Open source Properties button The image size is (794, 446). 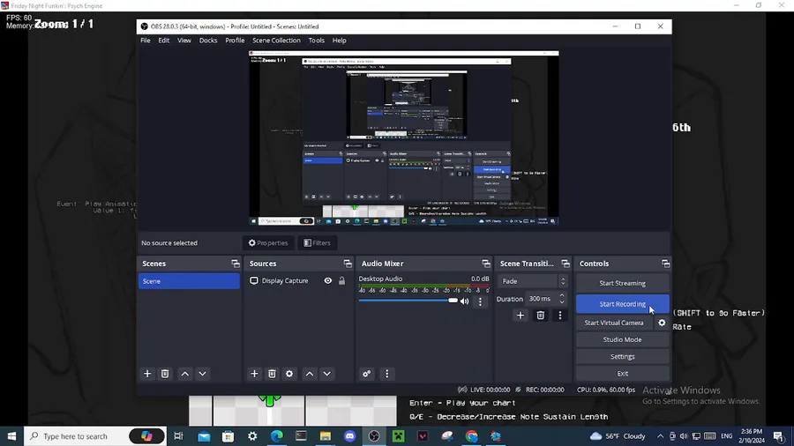click(x=268, y=242)
